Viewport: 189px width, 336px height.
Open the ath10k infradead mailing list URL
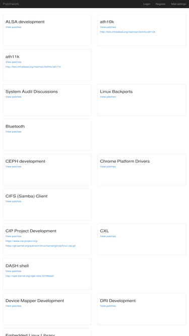pos(128,32)
